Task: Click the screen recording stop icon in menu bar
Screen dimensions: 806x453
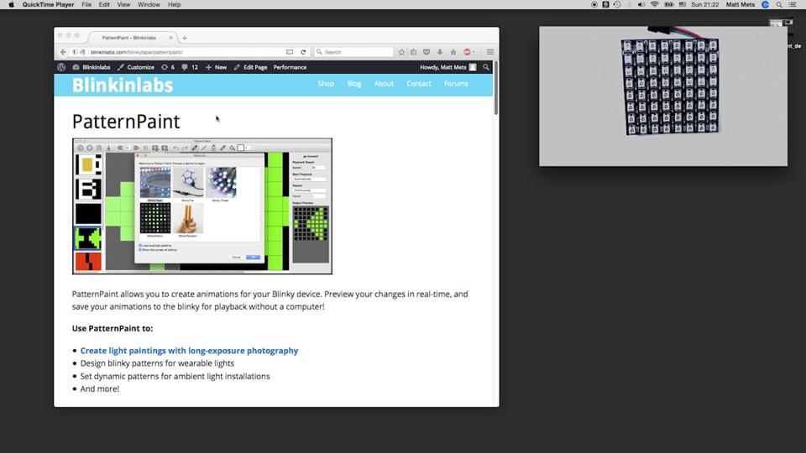Action: pyautogui.click(x=594, y=5)
